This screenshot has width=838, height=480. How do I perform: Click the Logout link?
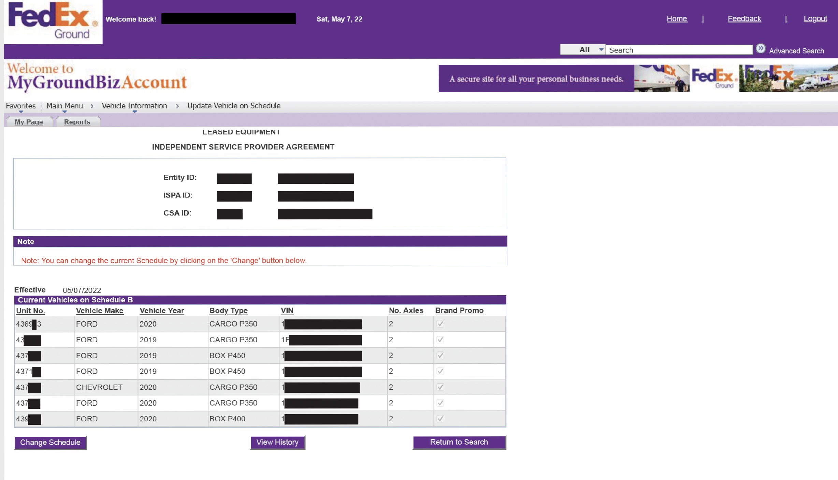(815, 19)
